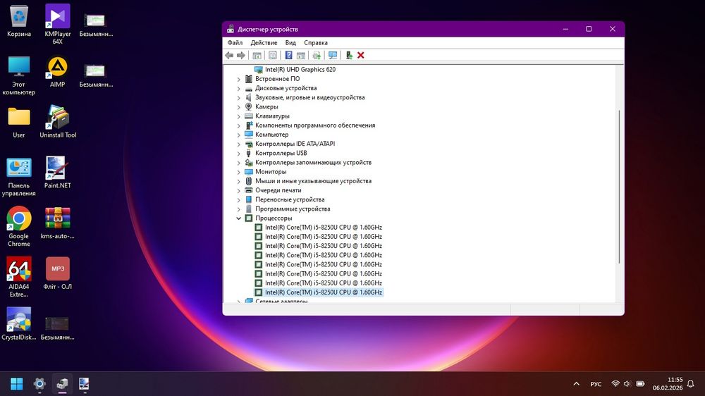This screenshot has height=396, width=705.
Task: Expand Контроллеры IDE ATA/ATAPI node
Action: click(239, 144)
